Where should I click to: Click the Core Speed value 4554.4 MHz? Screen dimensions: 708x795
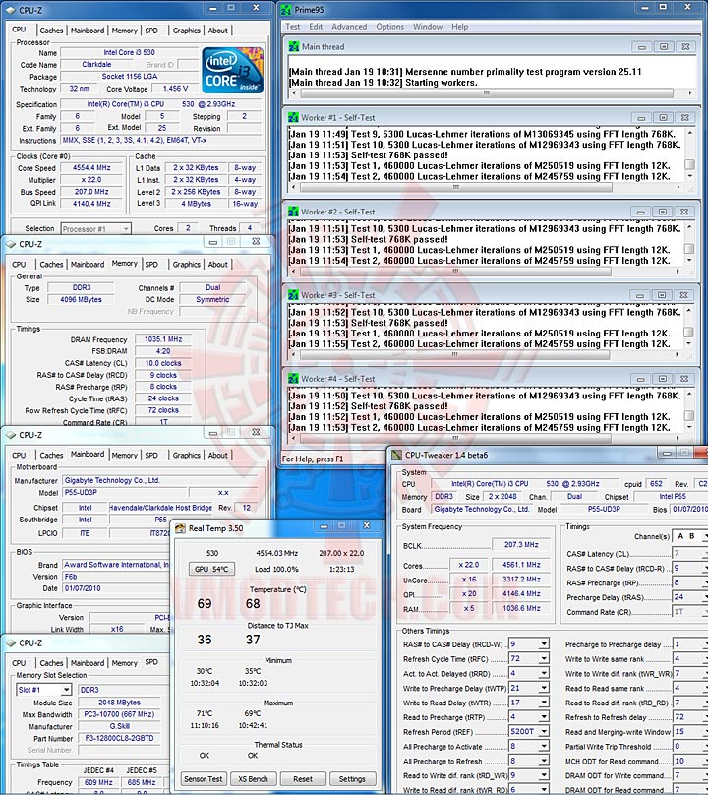click(x=91, y=168)
